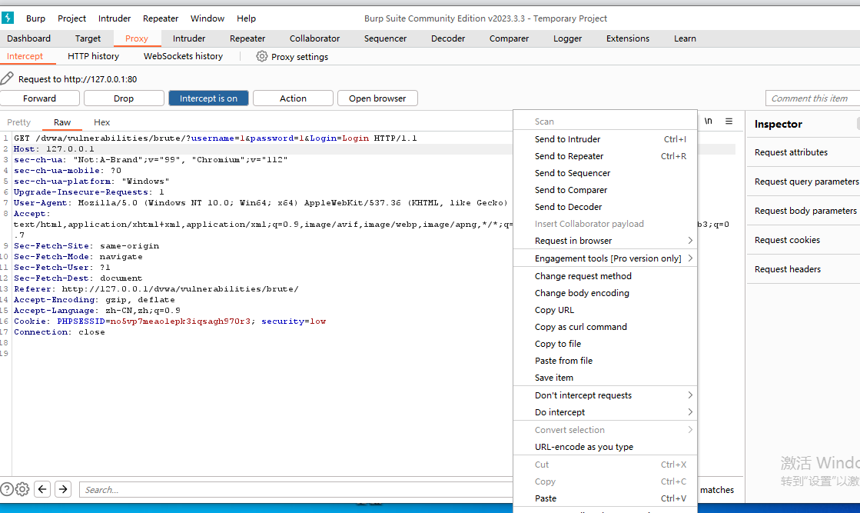
Task: Click the Open browser button
Action: pos(377,98)
